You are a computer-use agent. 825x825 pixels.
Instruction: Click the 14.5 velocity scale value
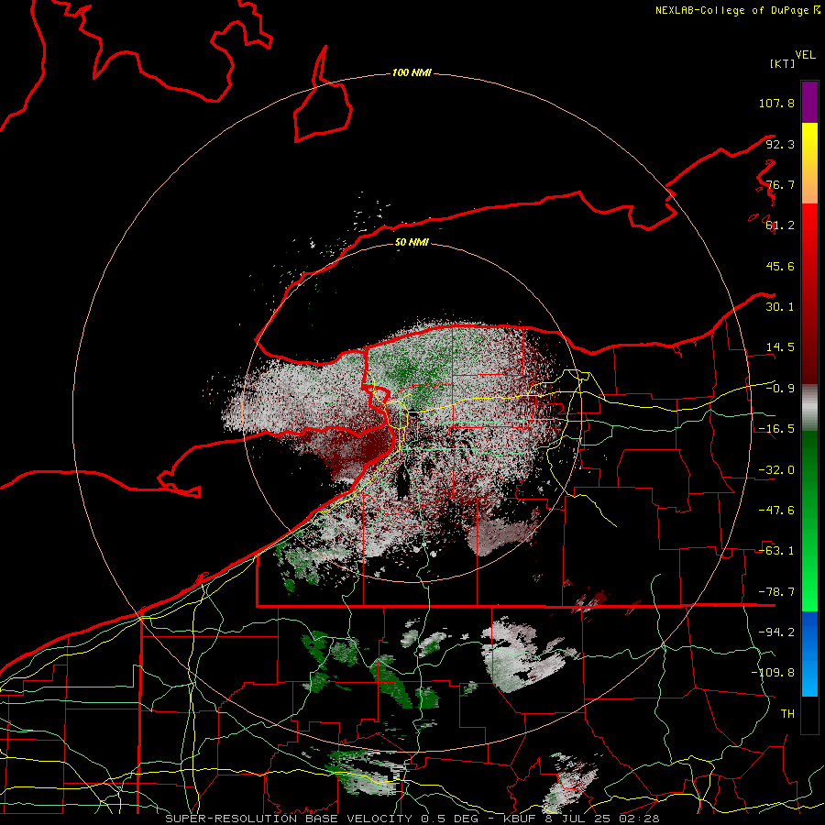coord(780,347)
